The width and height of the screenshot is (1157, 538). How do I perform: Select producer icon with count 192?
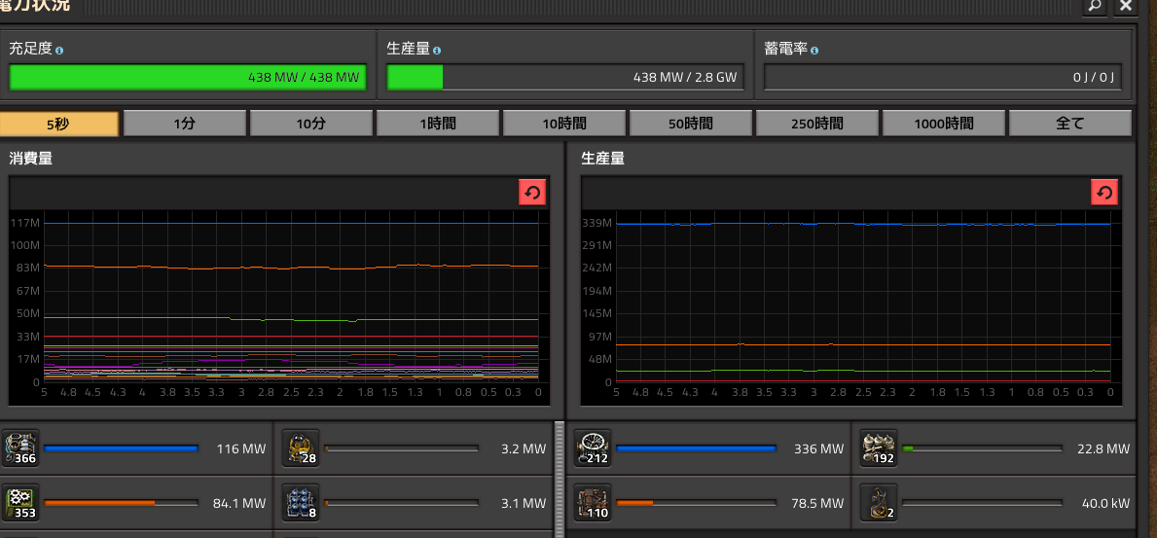click(879, 448)
